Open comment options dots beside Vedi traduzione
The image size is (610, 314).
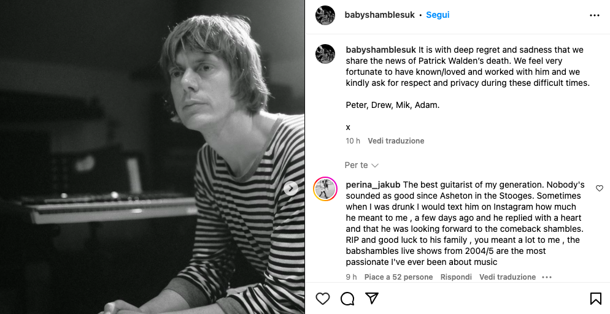tap(547, 277)
